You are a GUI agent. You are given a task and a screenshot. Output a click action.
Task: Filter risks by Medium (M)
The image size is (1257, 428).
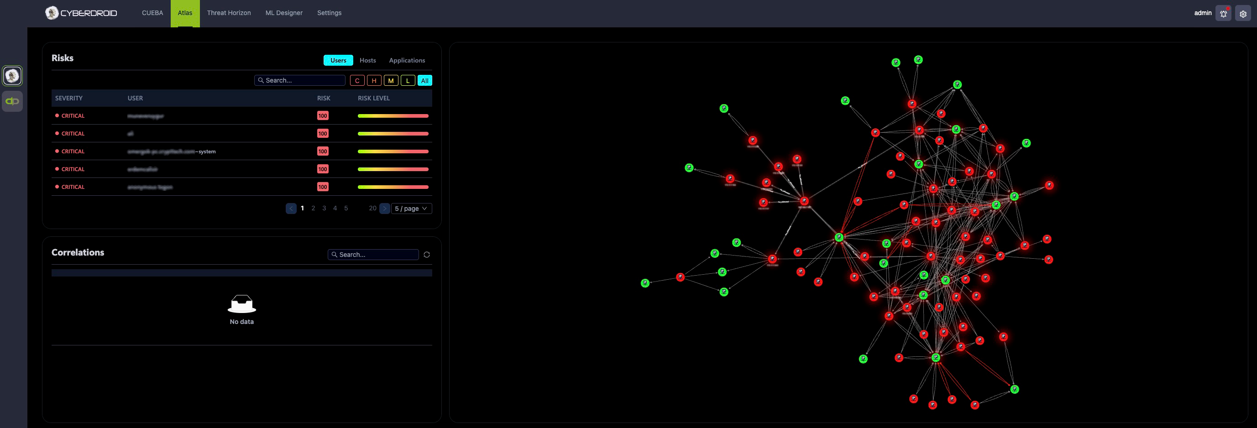[391, 80]
